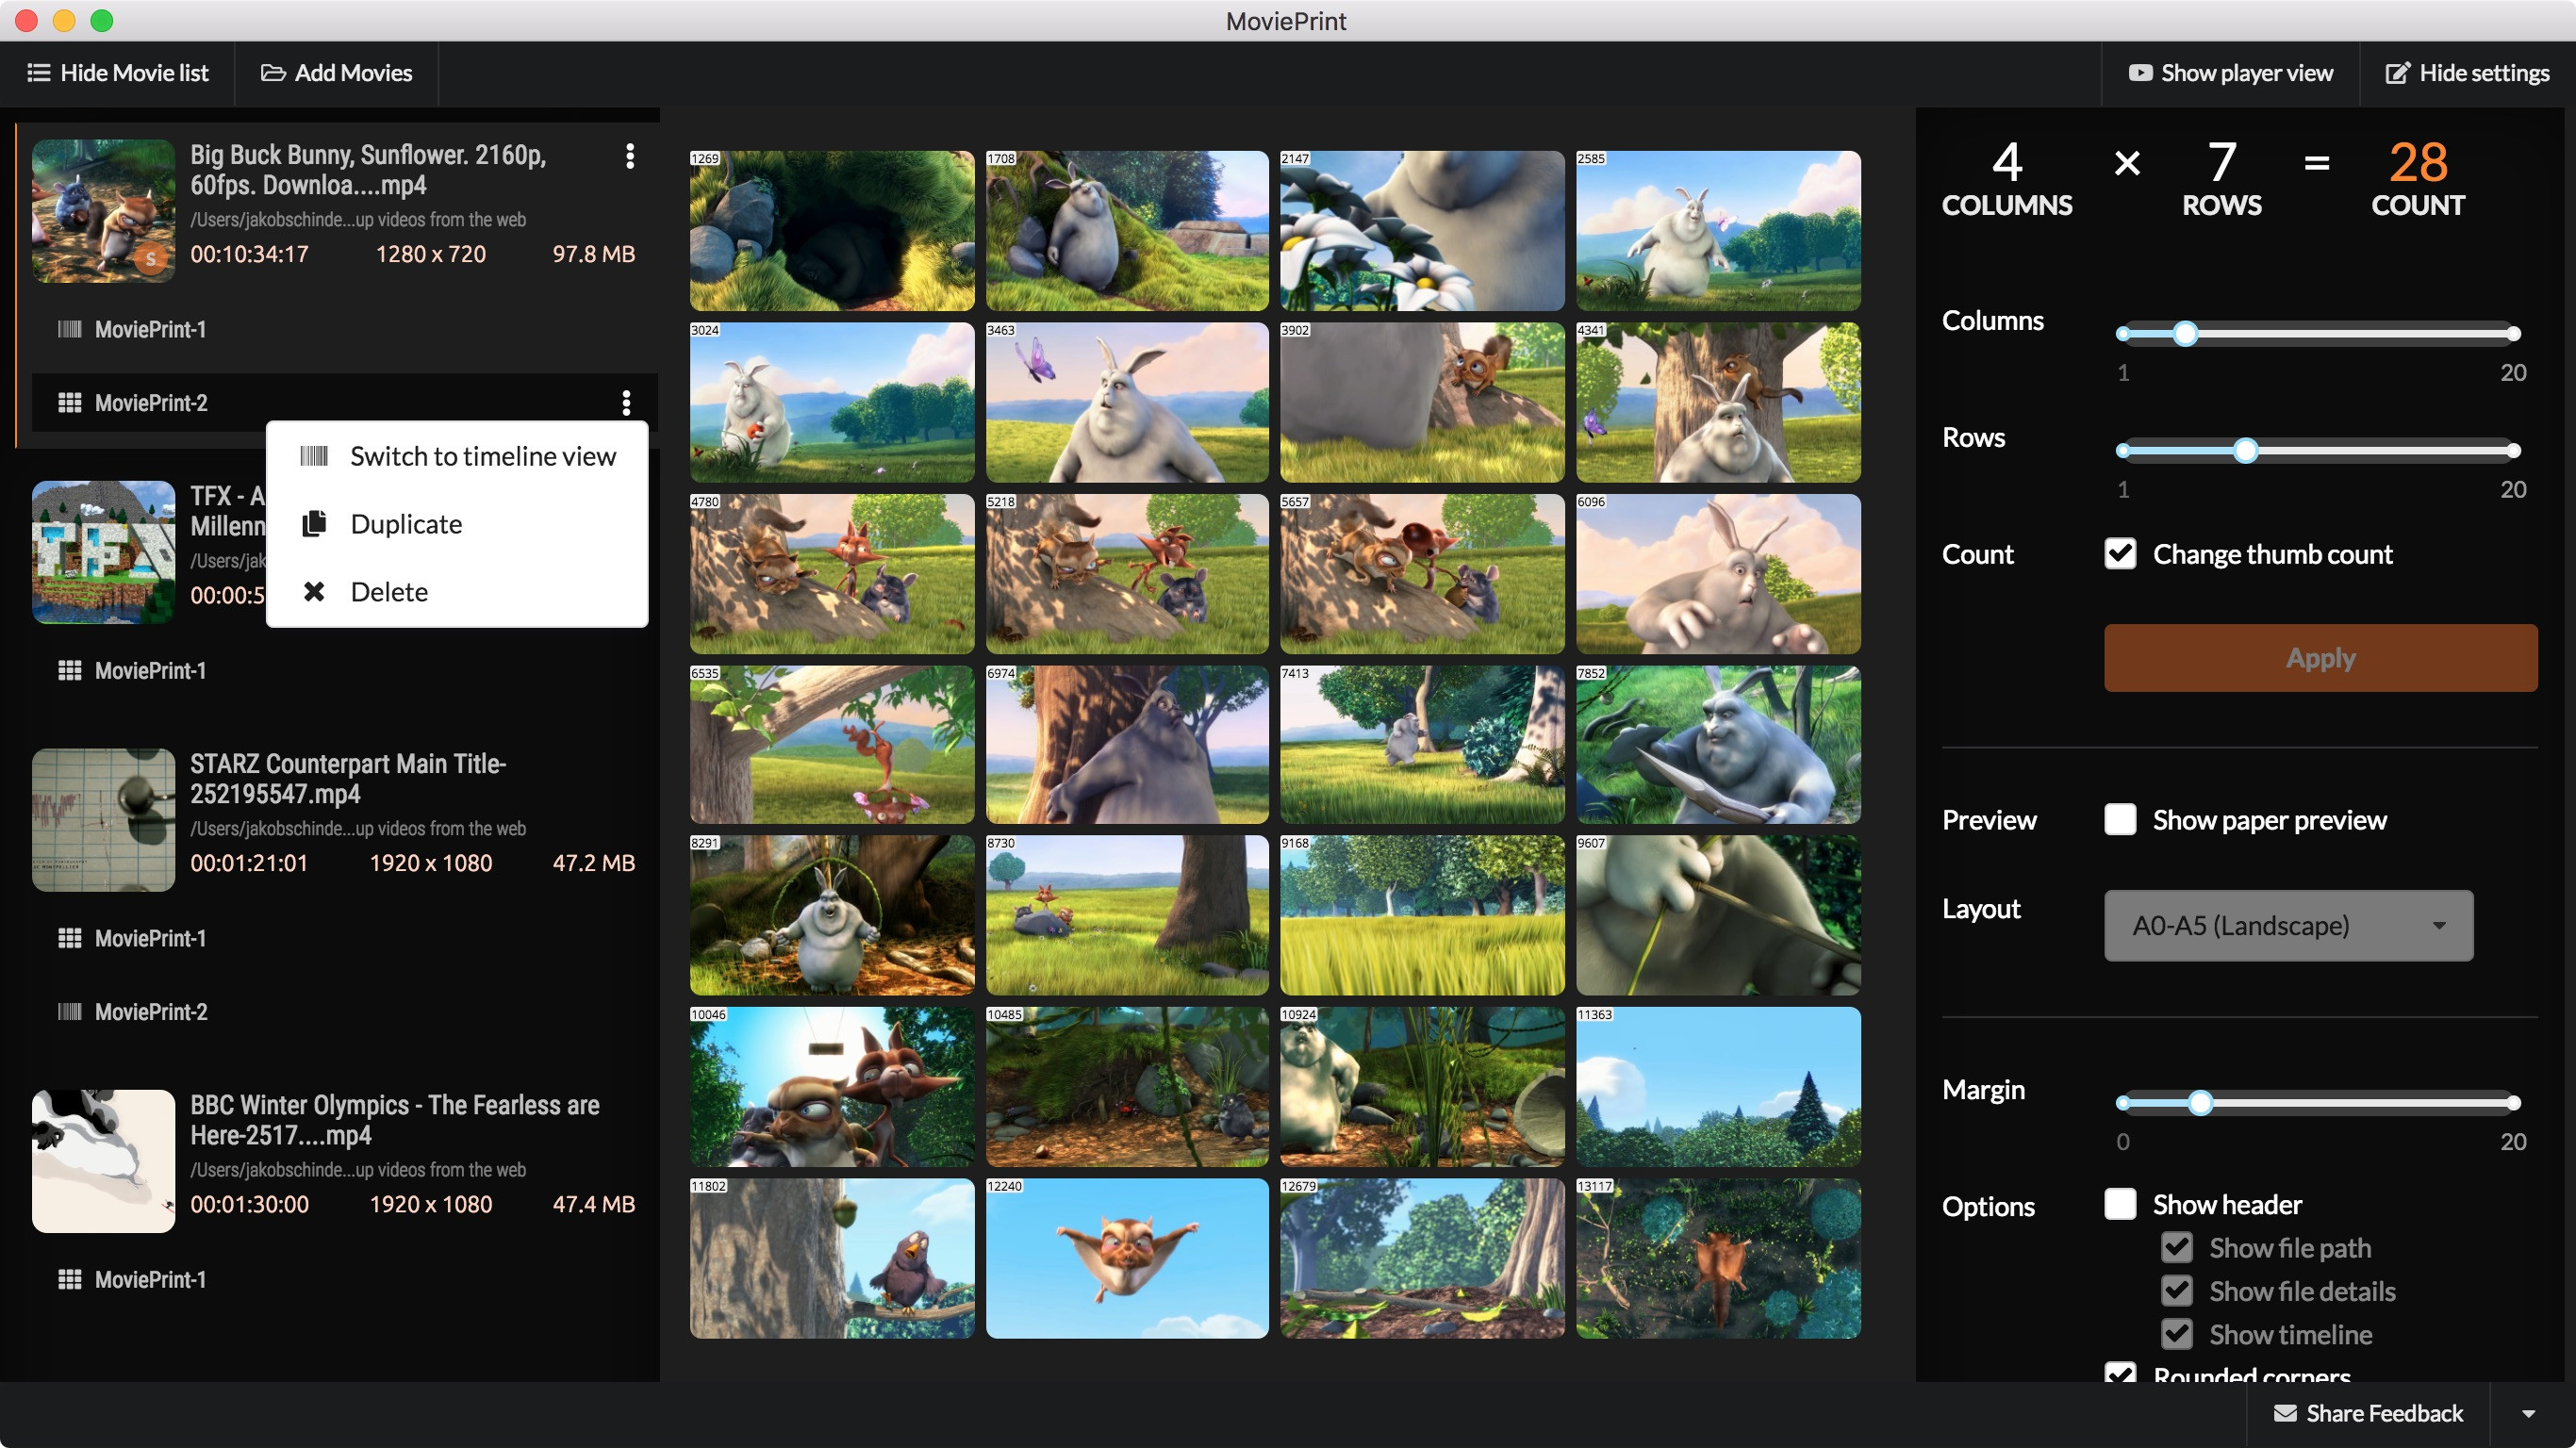The image size is (2576, 1448).
Task: Open three-dot menu for selected MoviePrint-2
Action: coord(626,403)
